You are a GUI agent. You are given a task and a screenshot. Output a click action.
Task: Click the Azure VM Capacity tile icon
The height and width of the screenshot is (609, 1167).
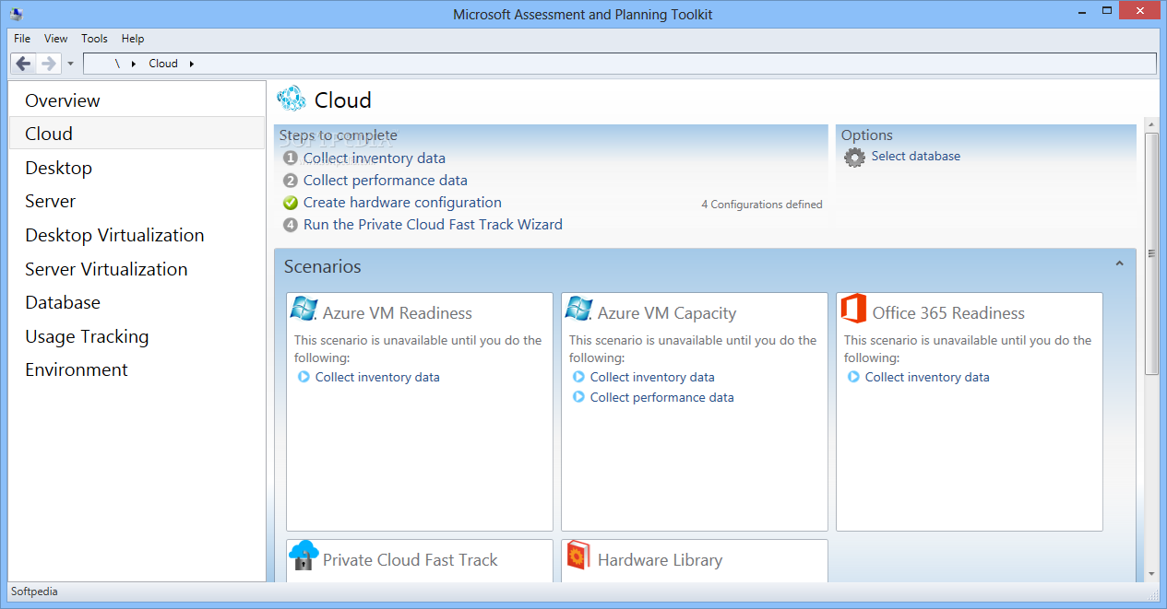click(x=578, y=309)
